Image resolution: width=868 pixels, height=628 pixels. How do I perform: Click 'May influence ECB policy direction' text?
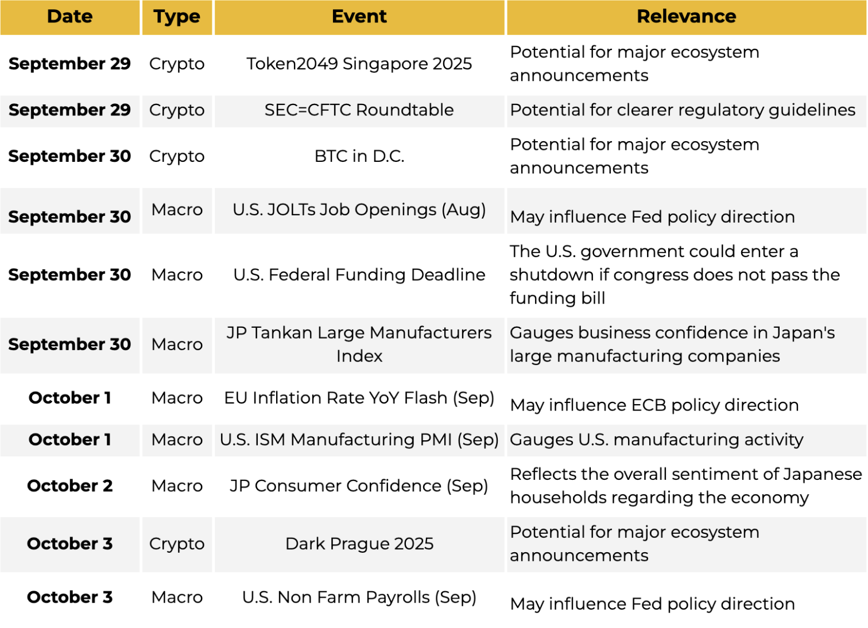[x=654, y=405]
